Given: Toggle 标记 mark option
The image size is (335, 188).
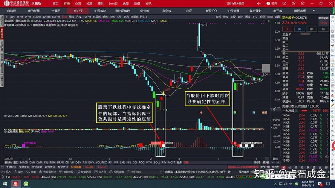Looking at the screenshot, I should (262, 17).
